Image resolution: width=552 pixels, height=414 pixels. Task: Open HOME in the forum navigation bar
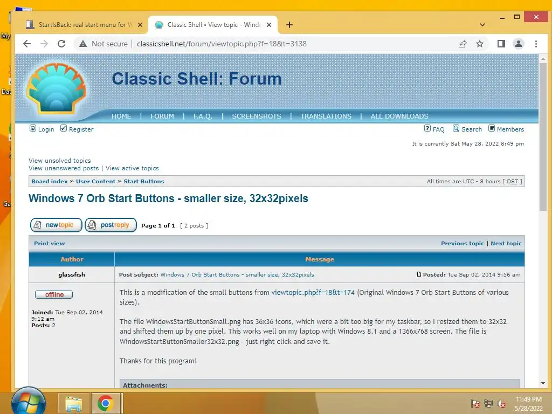pyautogui.click(x=121, y=116)
